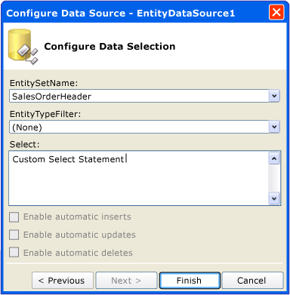The width and height of the screenshot is (290, 295).
Task: Open the EntitySetName dropdown arrow
Action: click(x=274, y=96)
